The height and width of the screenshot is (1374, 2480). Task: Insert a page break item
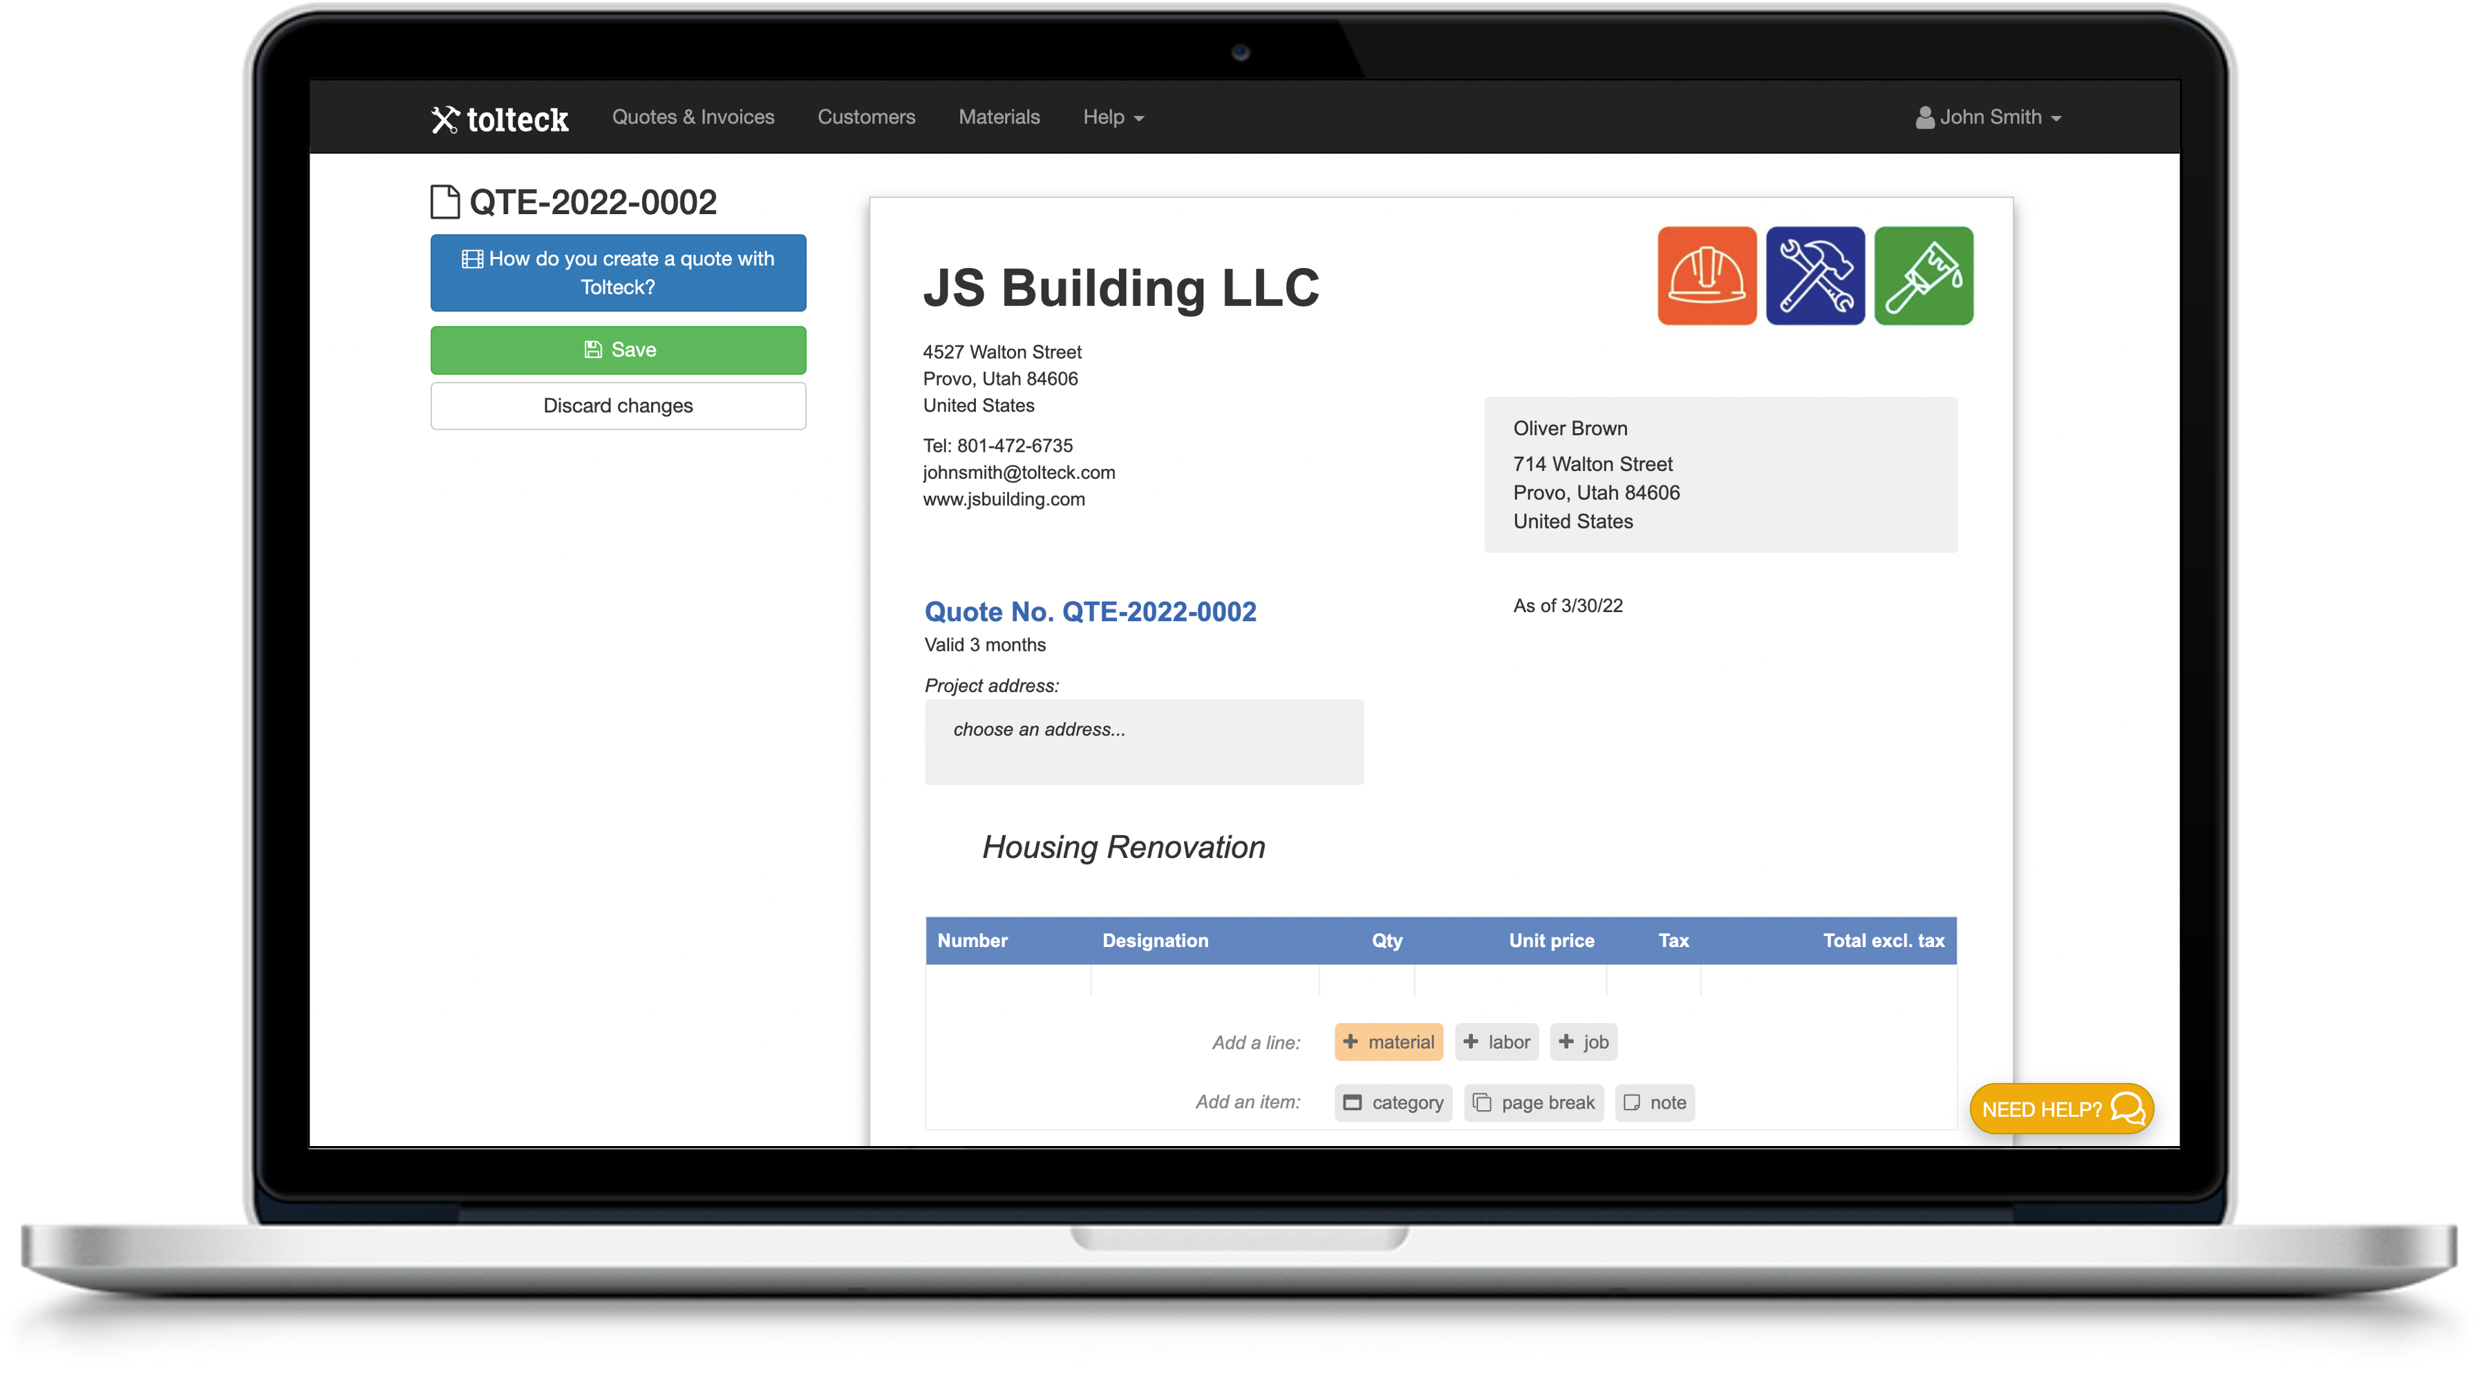pyautogui.click(x=1534, y=1103)
